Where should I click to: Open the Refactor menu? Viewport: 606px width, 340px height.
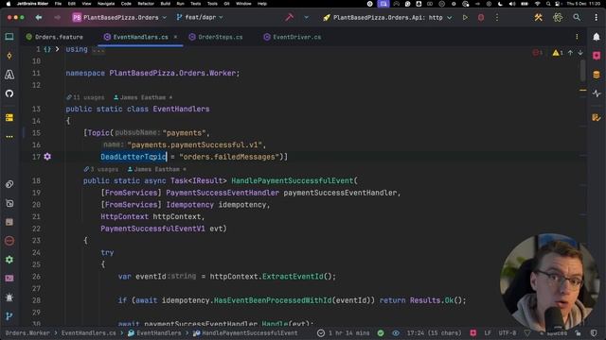click(x=146, y=4)
